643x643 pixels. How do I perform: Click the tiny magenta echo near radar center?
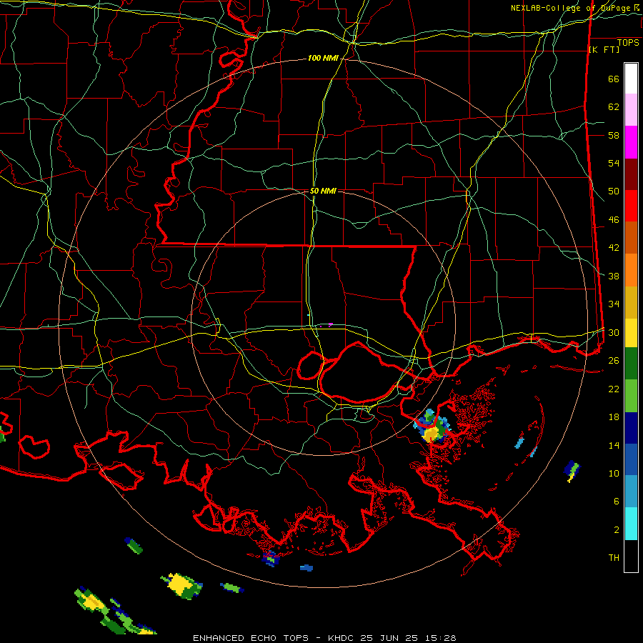point(331,324)
